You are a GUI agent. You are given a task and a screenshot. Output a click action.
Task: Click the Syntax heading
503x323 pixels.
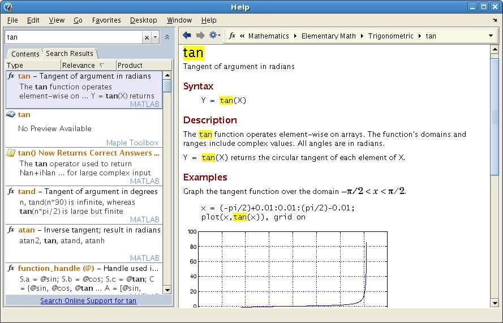pyautogui.click(x=198, y=87)
